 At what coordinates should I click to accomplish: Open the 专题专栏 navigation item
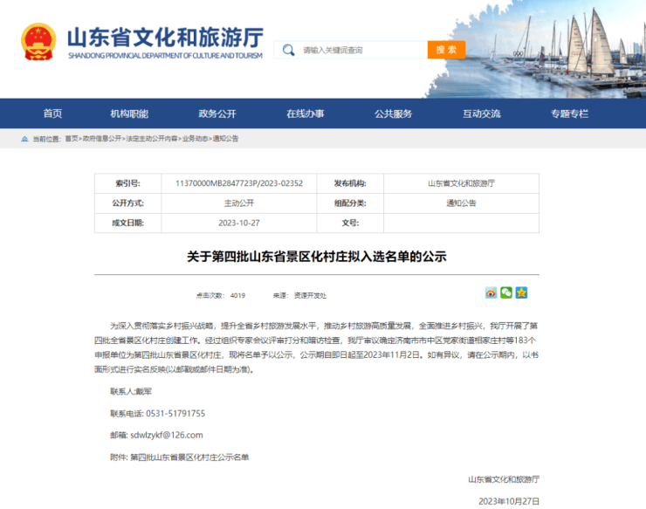click(569, 113)
